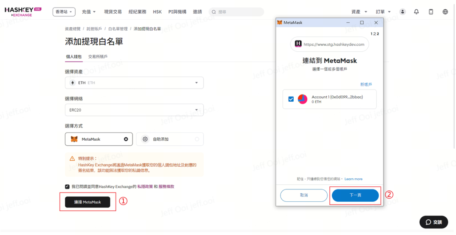The image size is (456, 235).
Task: Go to 資產總覽 breadcrumb
Action: coord(73,29)
